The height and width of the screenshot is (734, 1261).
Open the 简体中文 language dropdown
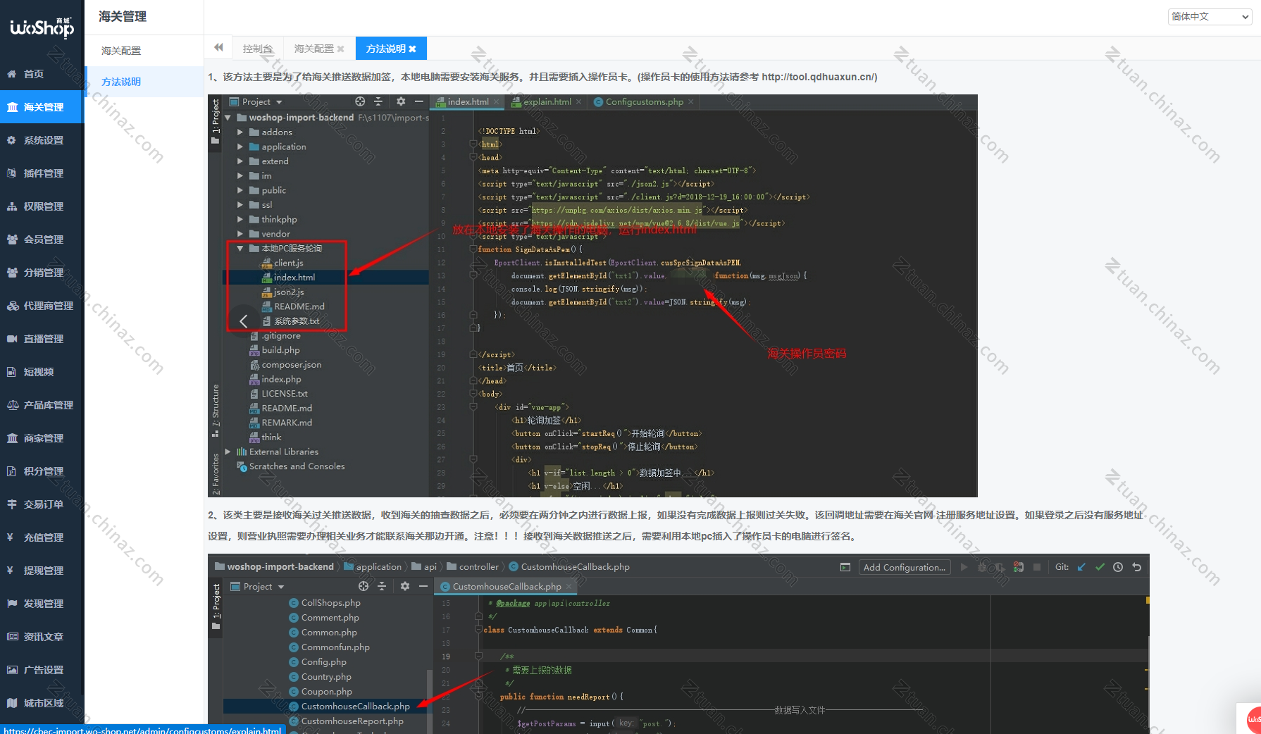pyautogui.click(x=1210, y=16)
